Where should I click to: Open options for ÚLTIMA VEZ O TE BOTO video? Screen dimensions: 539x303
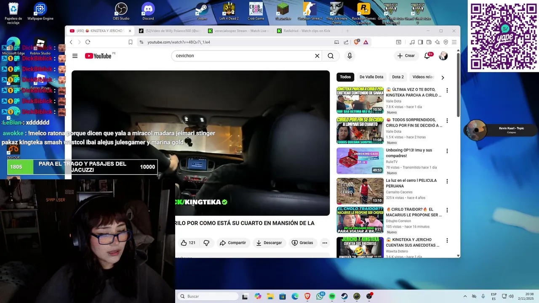[447, 90]
